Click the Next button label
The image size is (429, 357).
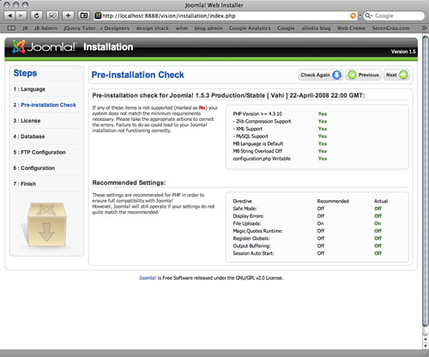[x=391, y=75]
